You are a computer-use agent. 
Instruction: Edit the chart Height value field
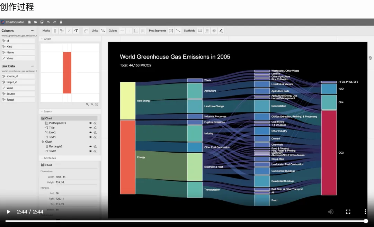click(76, 182)
